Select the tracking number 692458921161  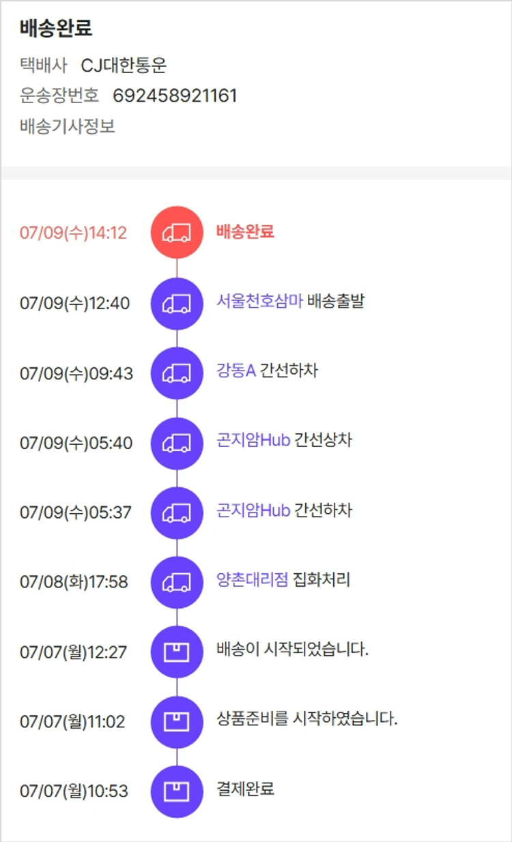[175, 96]
